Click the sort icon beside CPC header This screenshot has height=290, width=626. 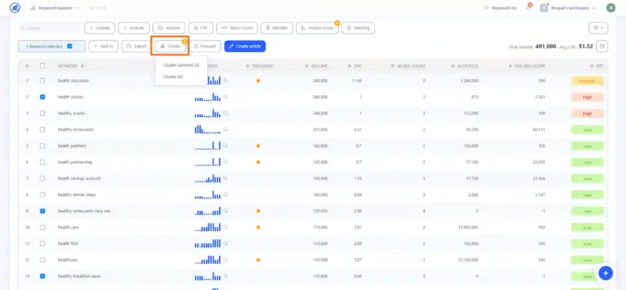coord(349,66)
